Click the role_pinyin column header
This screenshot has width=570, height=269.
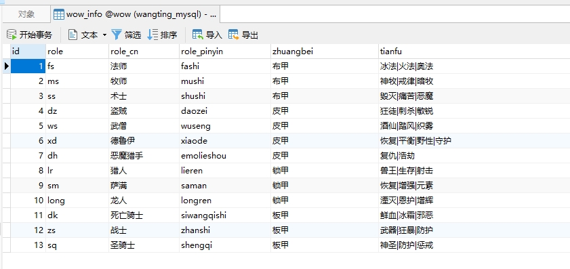click(225, 51)
